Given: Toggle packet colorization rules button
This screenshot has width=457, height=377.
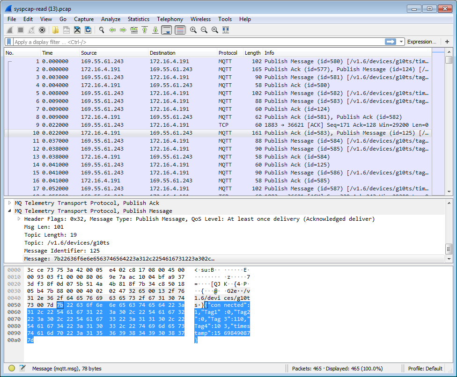Looking at the screenshot, I should (180, 30).
